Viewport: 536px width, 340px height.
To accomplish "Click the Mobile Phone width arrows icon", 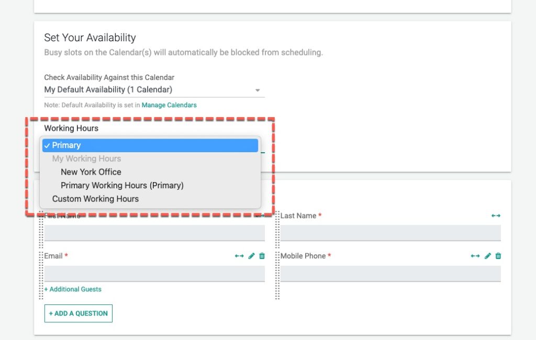I will pos(475,256).
